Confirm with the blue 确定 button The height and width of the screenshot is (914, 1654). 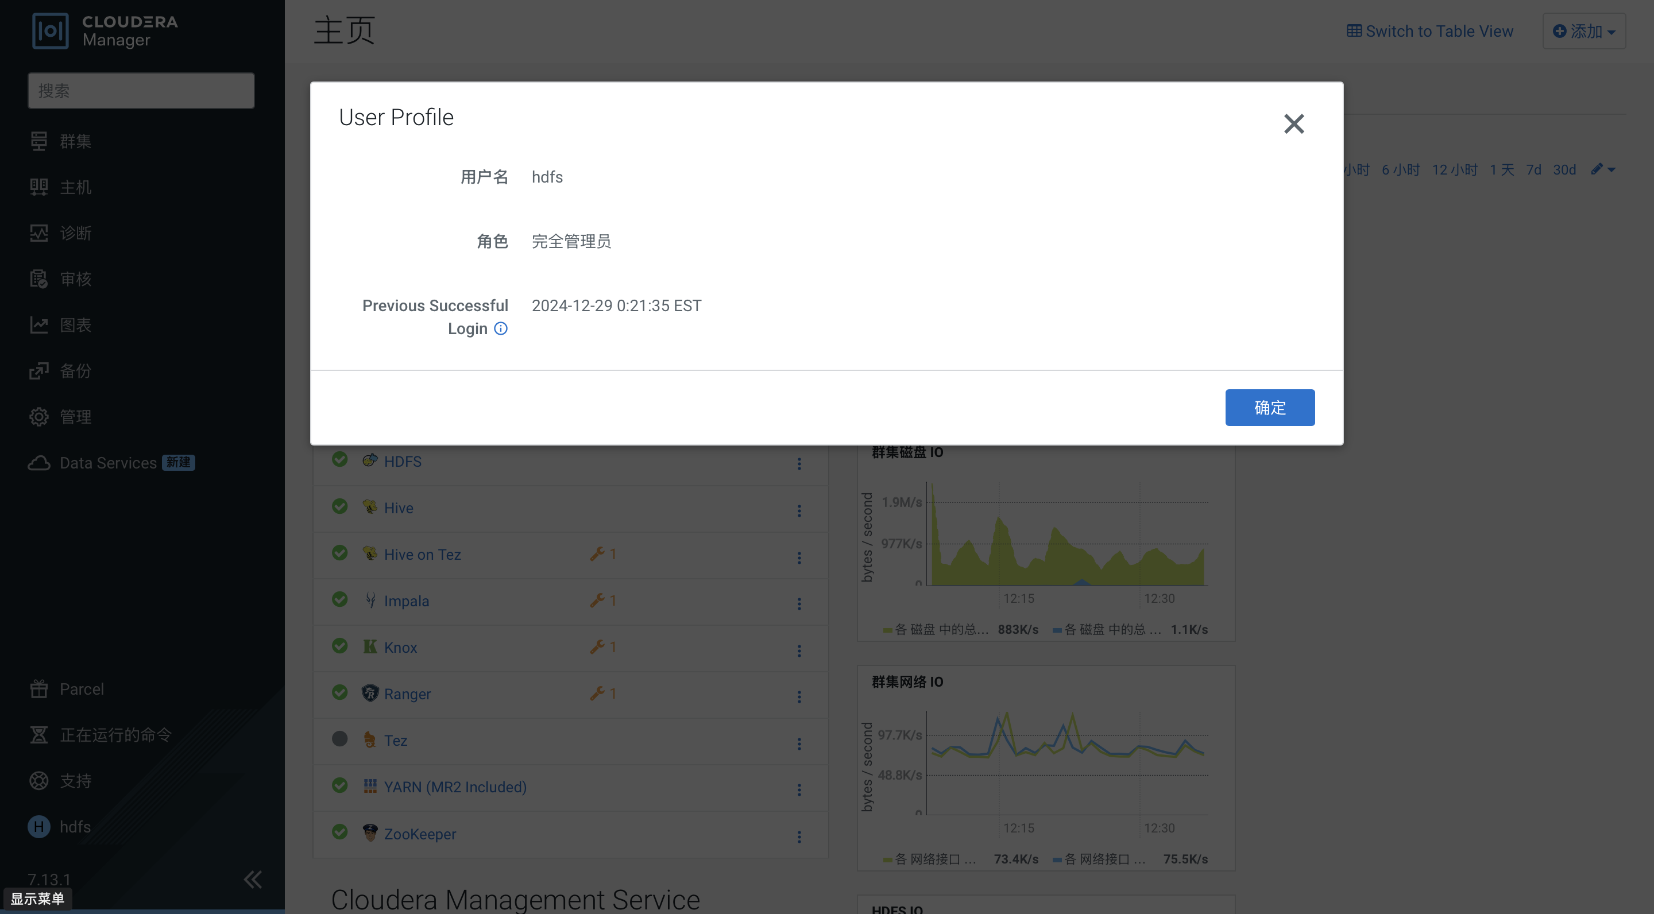tap(1269, 408)
